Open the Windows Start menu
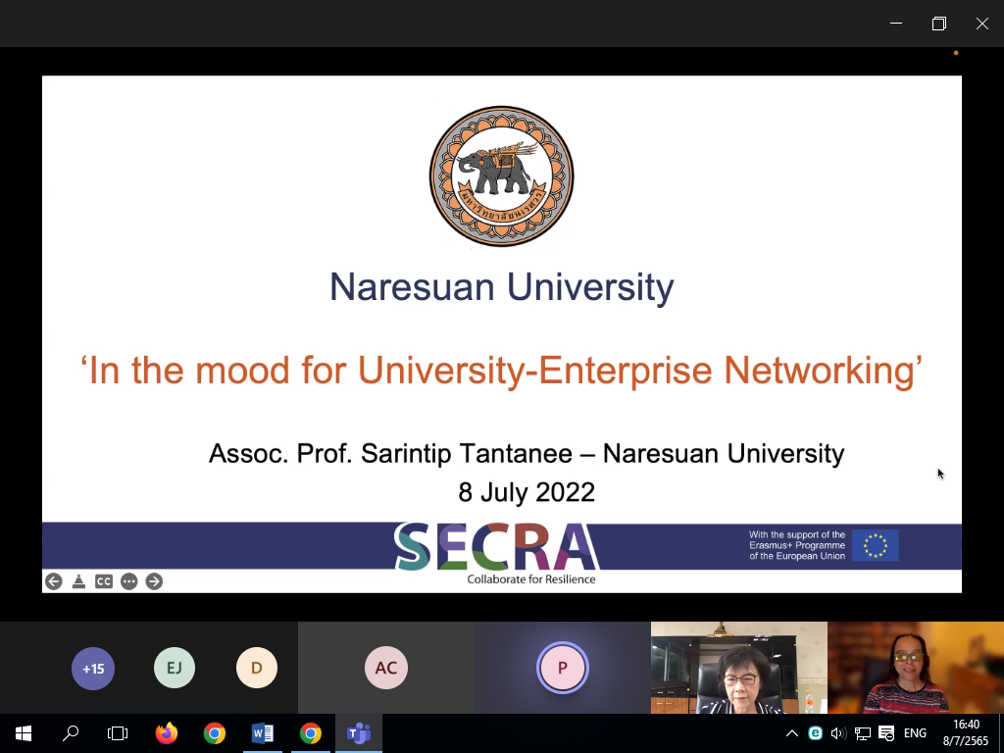The image size is (1004, 753). pos(24,733)
